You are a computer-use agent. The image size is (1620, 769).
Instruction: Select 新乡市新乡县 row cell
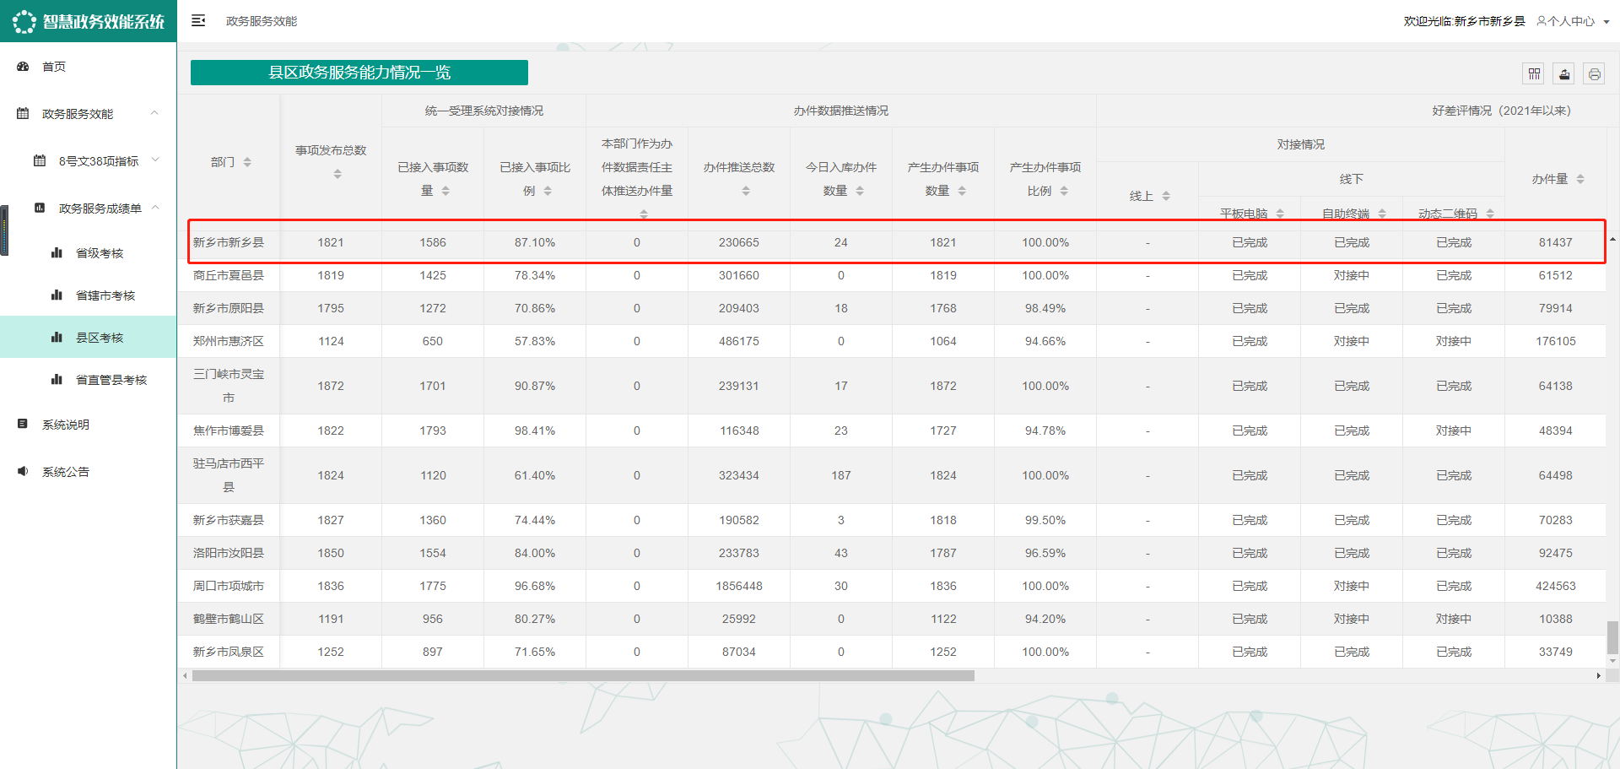229,242
